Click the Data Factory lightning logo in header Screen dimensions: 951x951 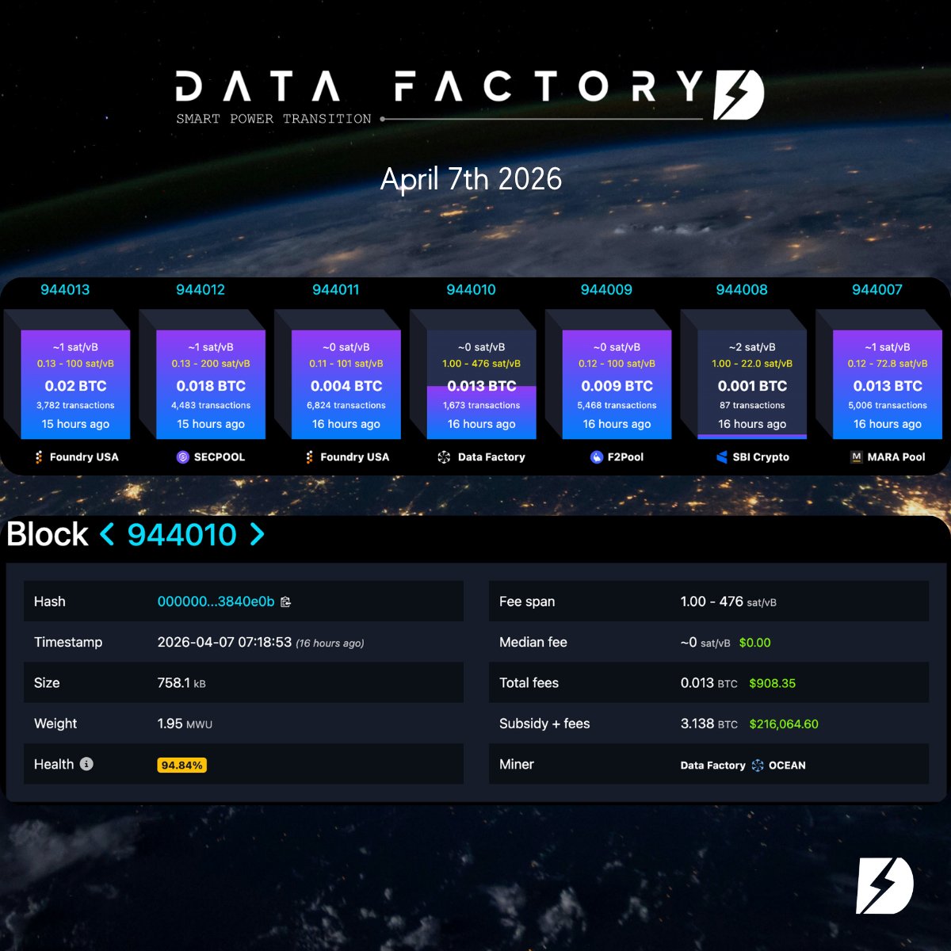pyautogui.click(x=739, y=95)
